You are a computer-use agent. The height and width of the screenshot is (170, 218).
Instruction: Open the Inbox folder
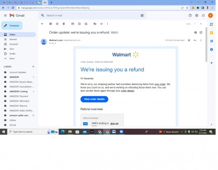point(18,34)
